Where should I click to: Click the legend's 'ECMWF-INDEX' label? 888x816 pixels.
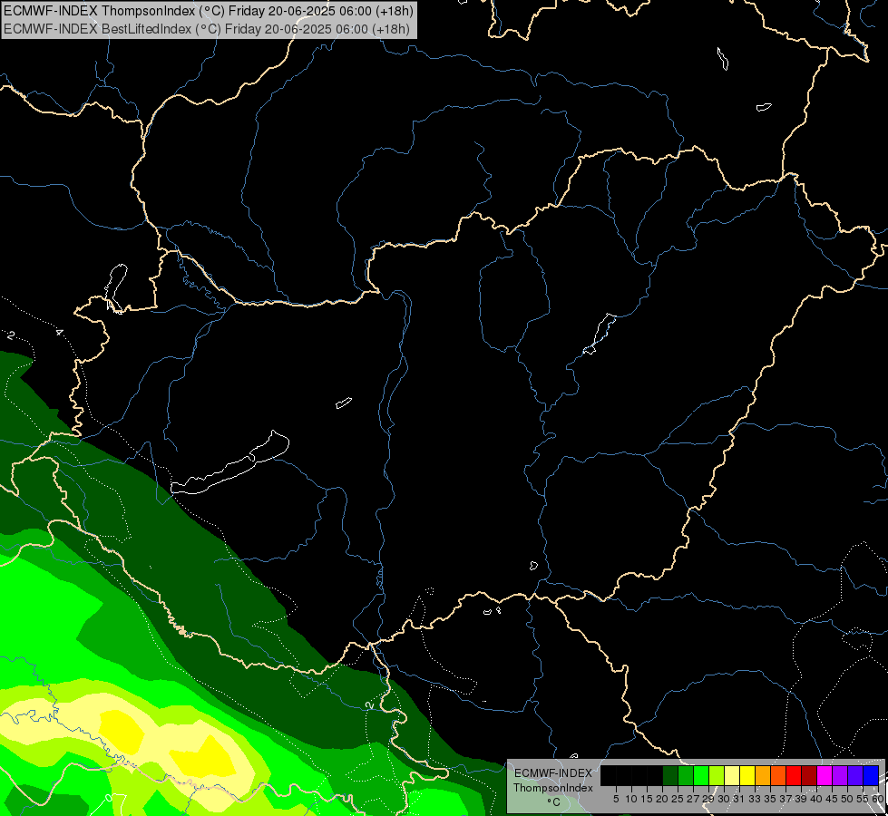tap(552, 773)
